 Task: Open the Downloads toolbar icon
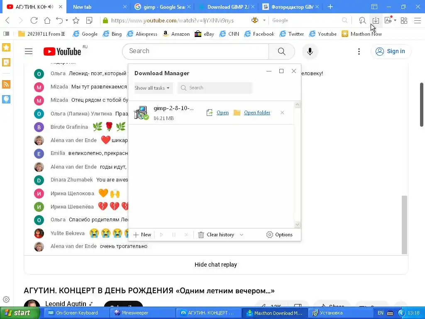coord(376,20)
